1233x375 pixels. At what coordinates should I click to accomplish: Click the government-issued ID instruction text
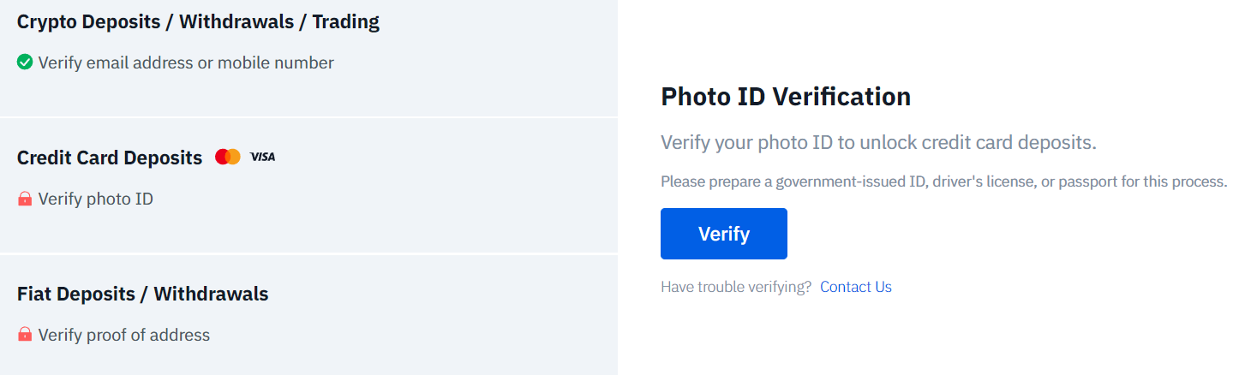[944, 182]
